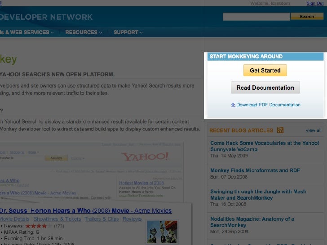
Task: Expand the Web Services dropdown menu
Action: click(27, 32)
